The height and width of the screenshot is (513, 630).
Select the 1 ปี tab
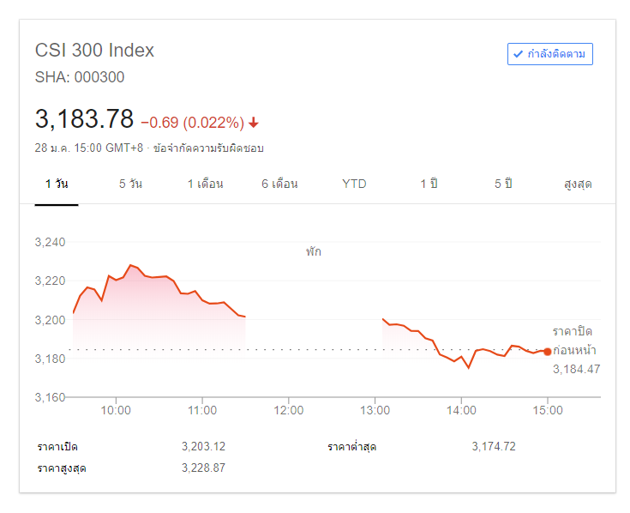[x=429, y=184]
